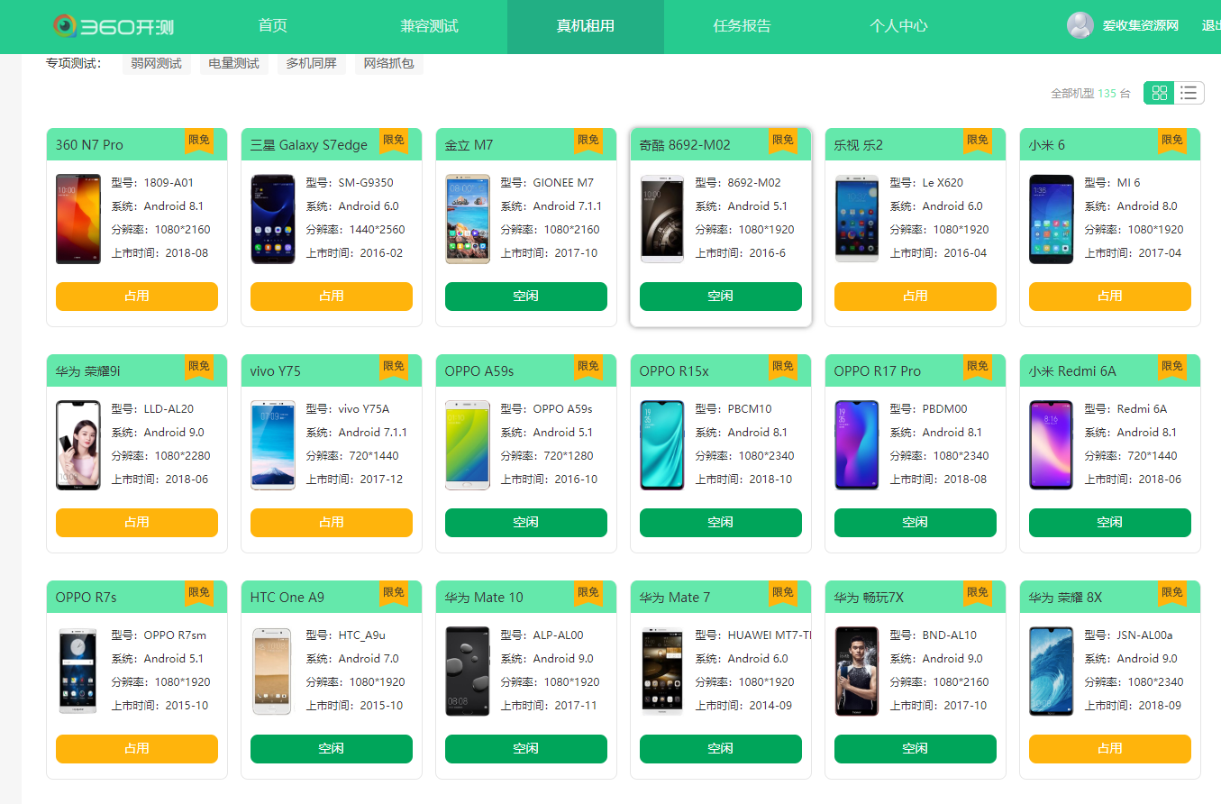Select the 弱网测试 special test filter
The image size is (1221, 804).
156,64
